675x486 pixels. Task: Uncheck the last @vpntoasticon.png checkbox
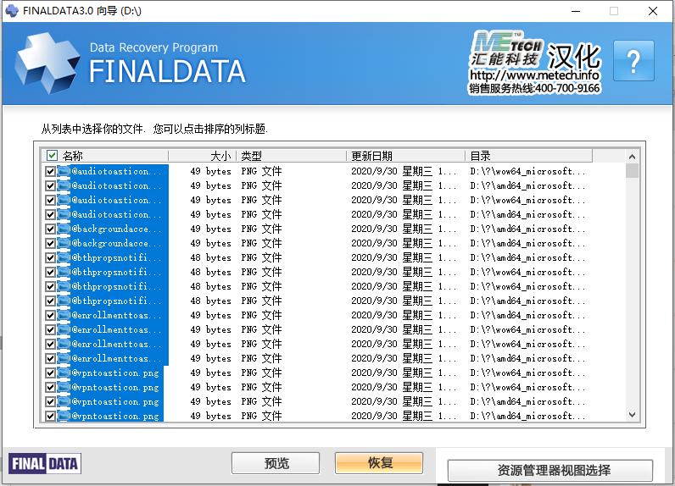50,416
